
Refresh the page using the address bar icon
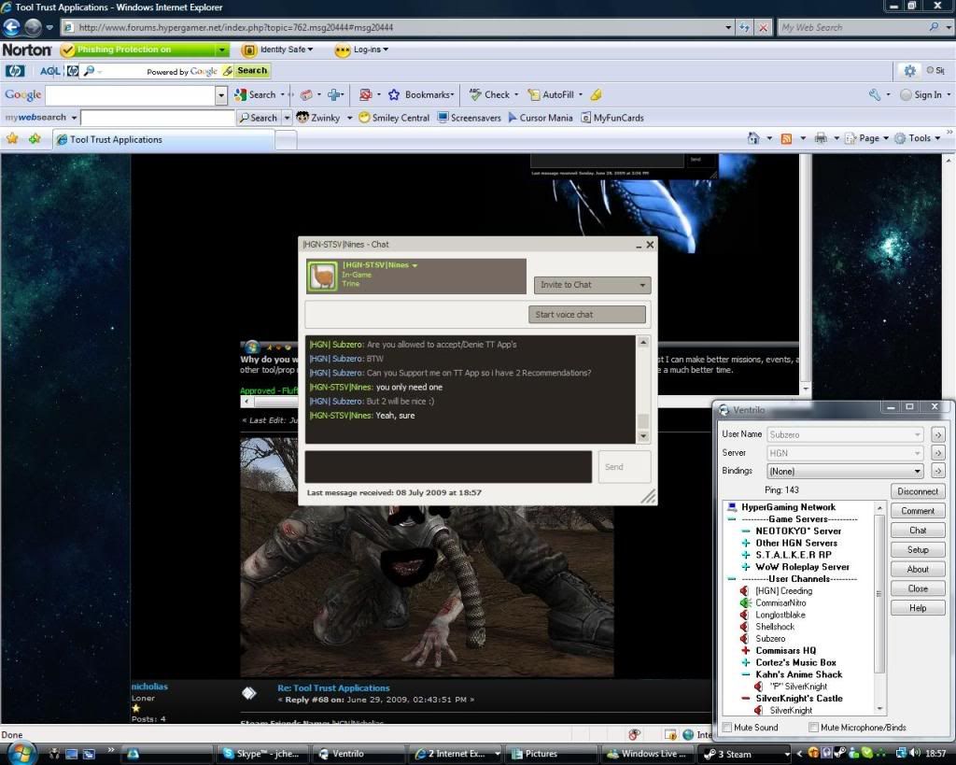744,27
